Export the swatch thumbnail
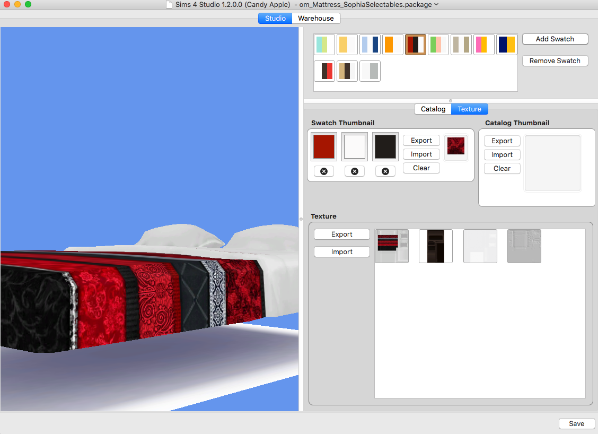This screenshot has width=598, height=434. point(421,141)
